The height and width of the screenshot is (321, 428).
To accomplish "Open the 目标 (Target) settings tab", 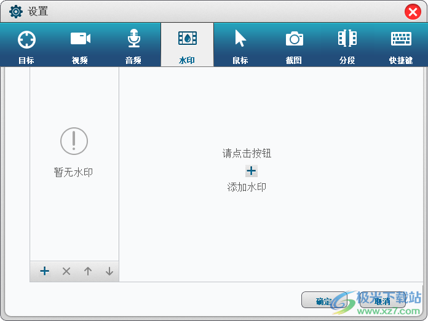I will 26,45.
